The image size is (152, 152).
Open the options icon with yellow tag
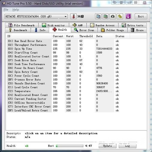(x=120, y=16)
